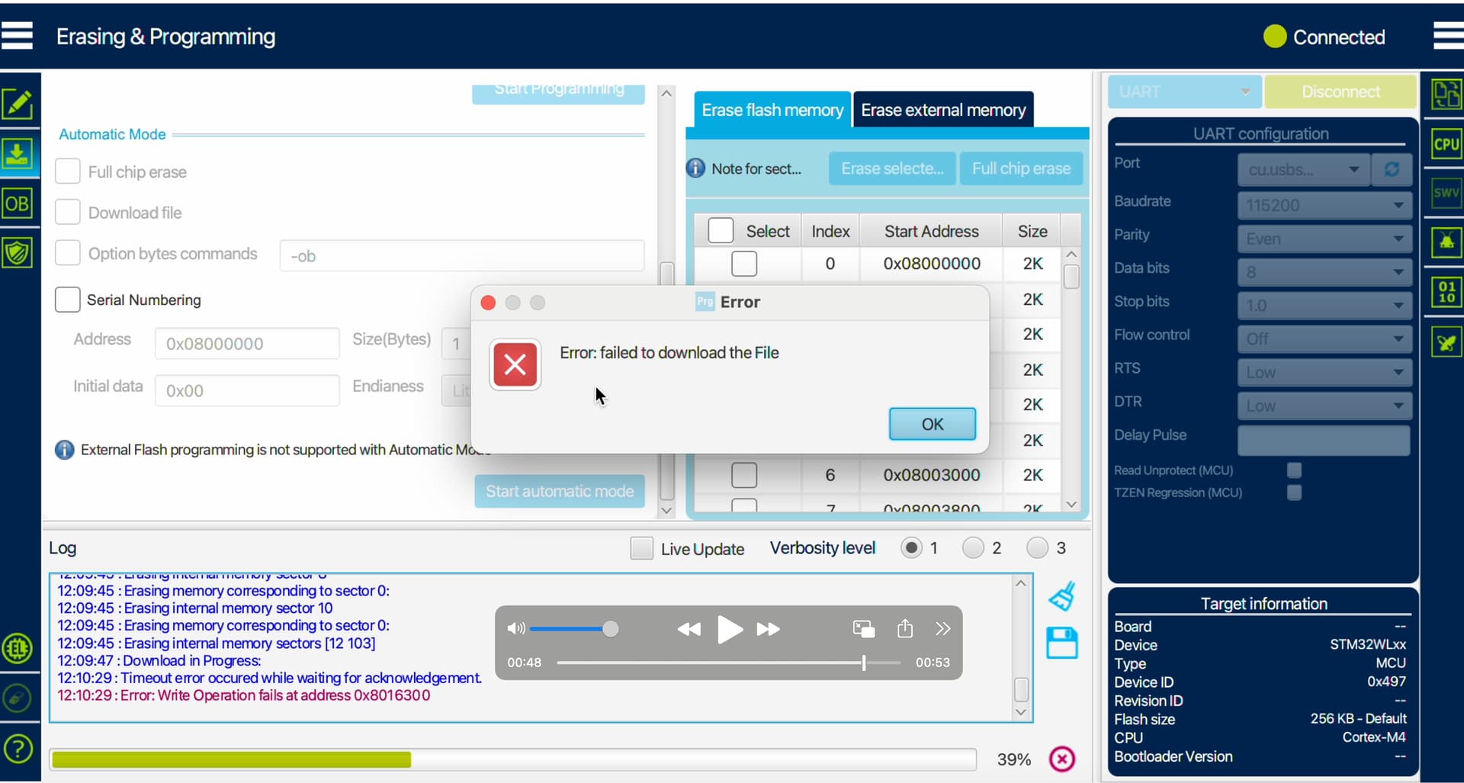Switch to Erase external memory tab
This screenshot has width=1464, height=783.
[x=942, y=111]
